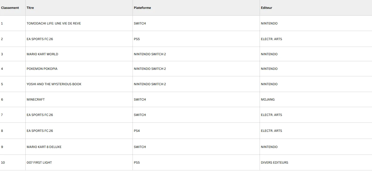
Task: Select the PS4 platform cell
Action: coord(196,131)
